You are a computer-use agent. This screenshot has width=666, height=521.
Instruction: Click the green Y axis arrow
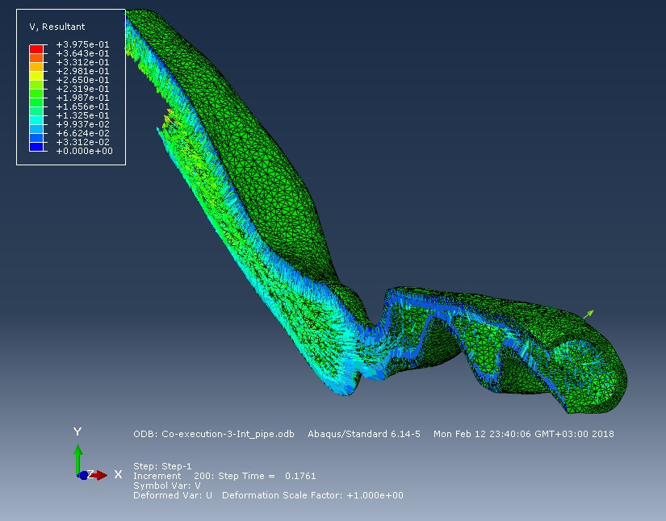[77, 459]
